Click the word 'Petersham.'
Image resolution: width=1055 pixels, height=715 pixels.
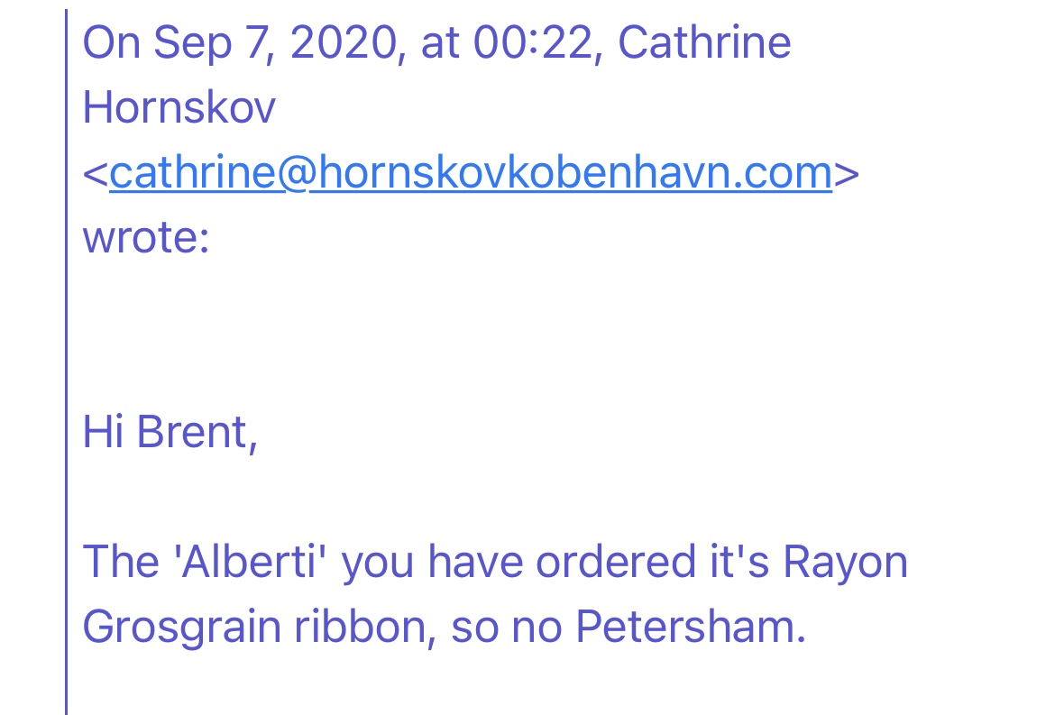coord(691,627)
